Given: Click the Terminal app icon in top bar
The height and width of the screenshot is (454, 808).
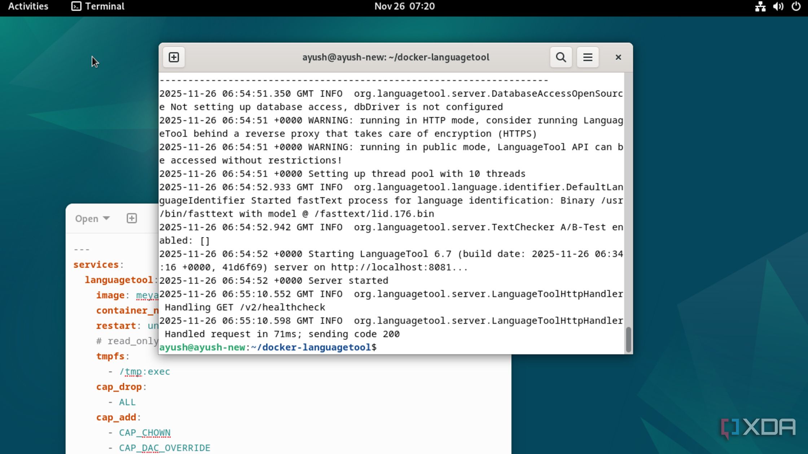Looking at the screenshot, I should (x=76, y=6).
